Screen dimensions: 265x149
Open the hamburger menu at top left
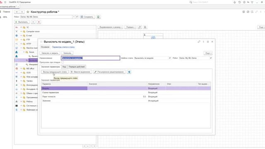pos(5,2)
